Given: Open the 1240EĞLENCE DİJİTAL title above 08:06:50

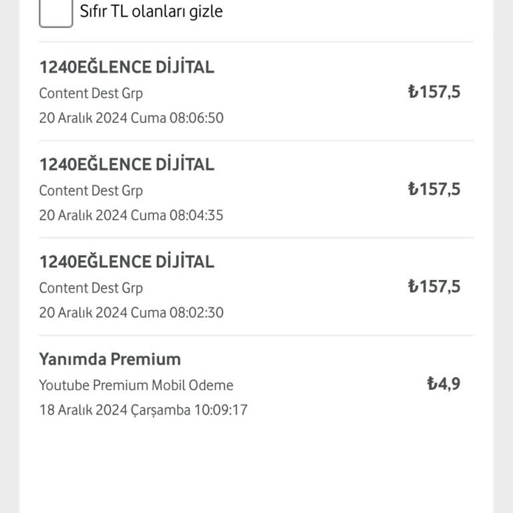Looking at the screenshot, I should click(126, 67).
